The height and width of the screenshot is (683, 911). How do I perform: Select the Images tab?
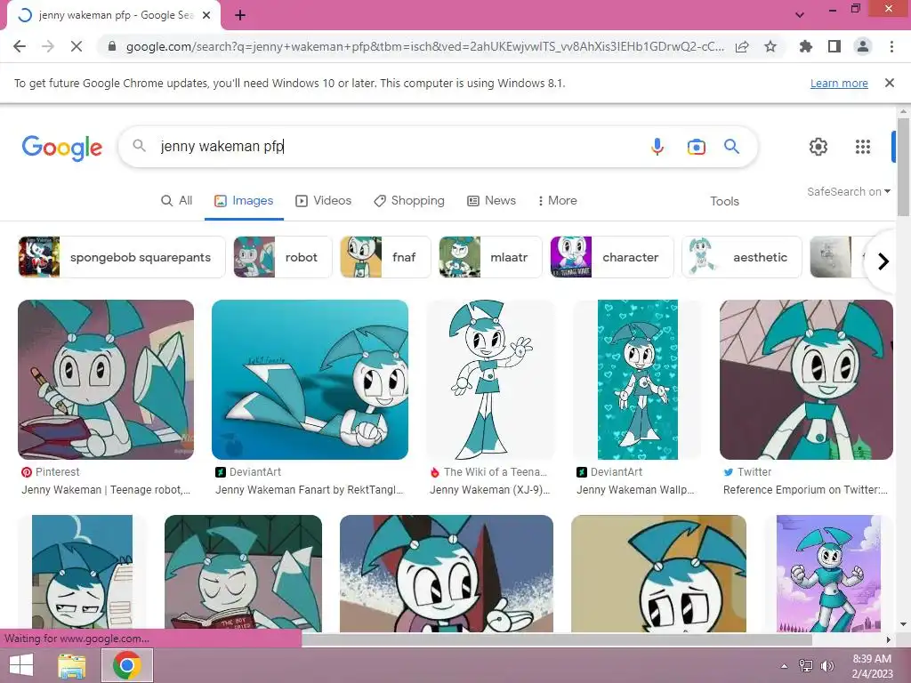244,200
